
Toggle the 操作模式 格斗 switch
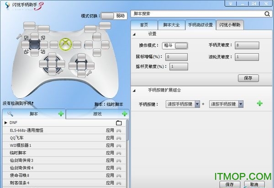point(175,46)
